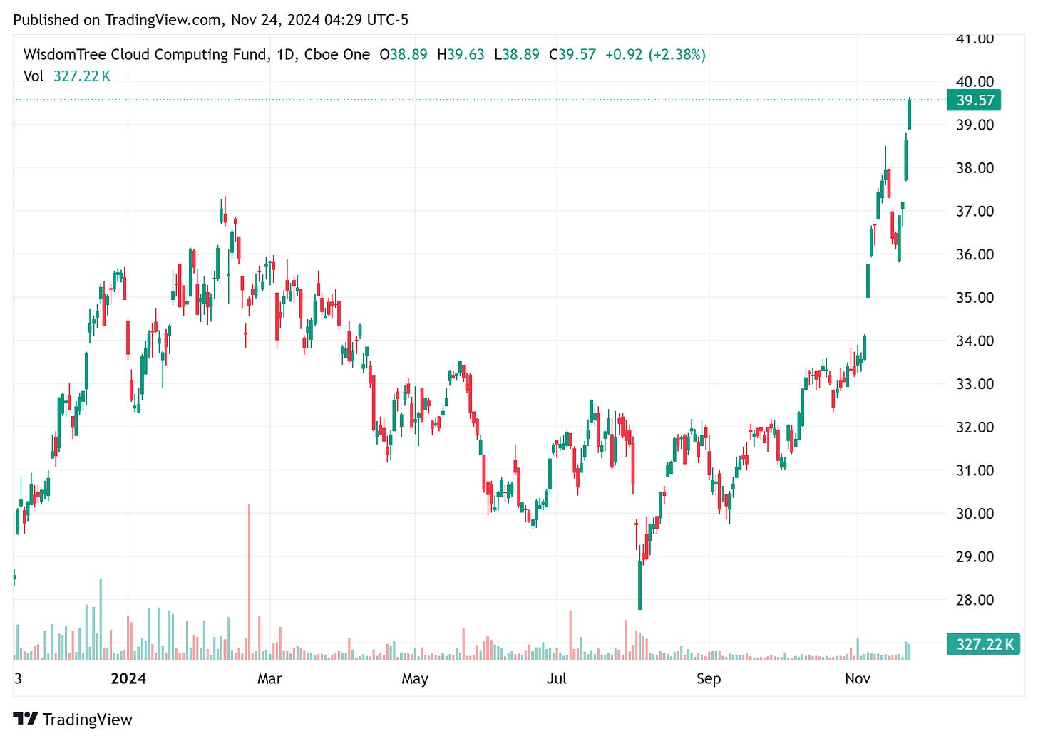This screenshot has width=1038, height=741.
Task: Click the 35.00 price axis label
Action: pyautogui.click(x=975, y=297)
